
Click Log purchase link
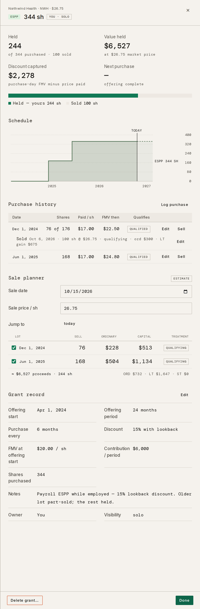point(174,205)
